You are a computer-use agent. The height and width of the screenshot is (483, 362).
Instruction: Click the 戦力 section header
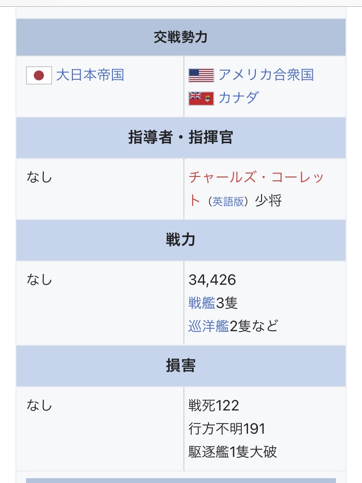181,240
